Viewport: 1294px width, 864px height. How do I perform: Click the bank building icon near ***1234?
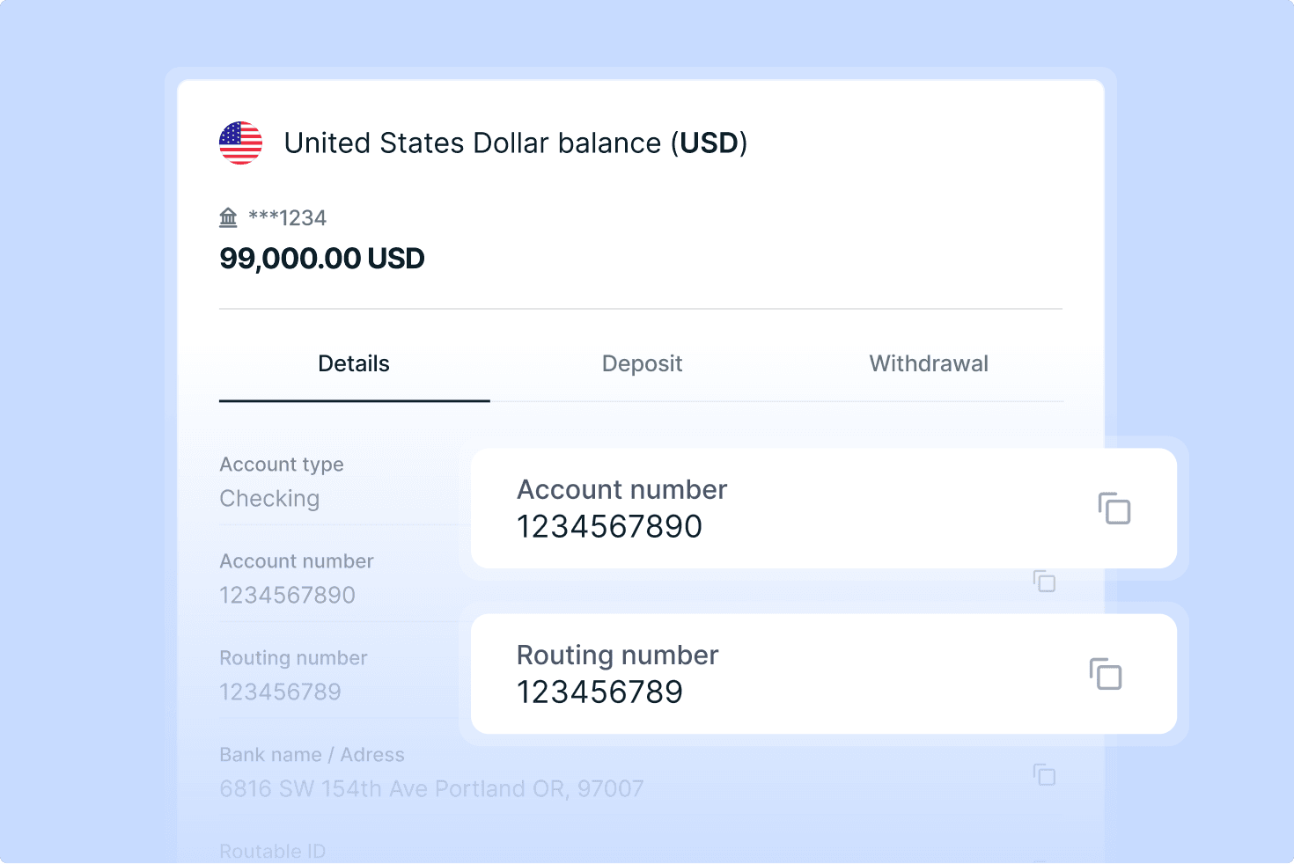tap(228, 216)
